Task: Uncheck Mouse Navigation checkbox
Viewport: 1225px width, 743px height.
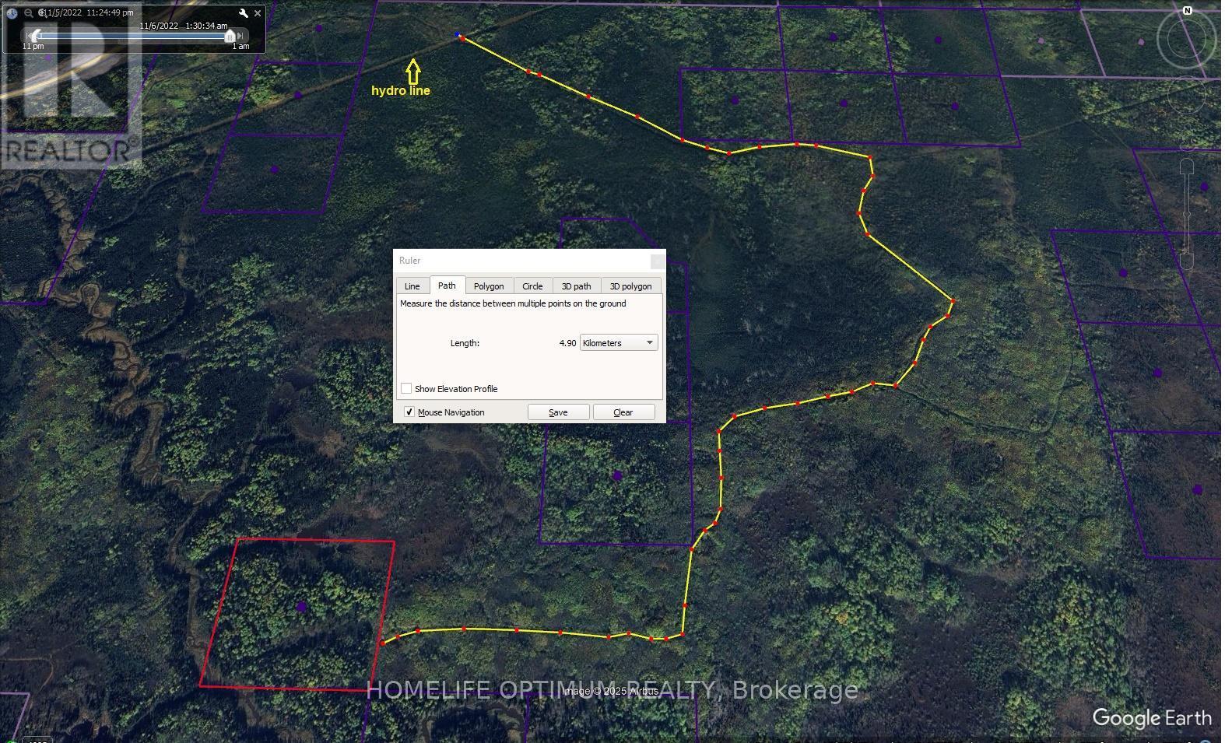Action: tap(409, 412)
